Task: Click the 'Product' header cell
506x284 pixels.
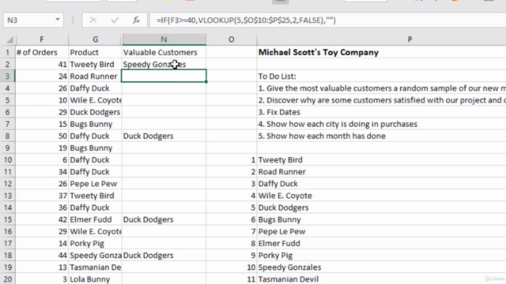Action: pyautogui.click(x=95, y=53)
